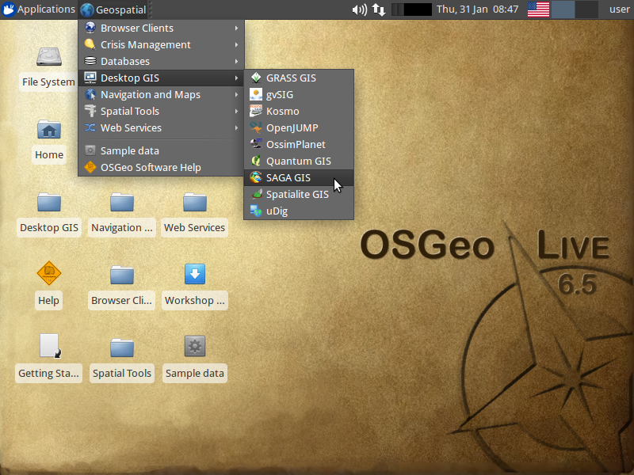The width and height of the screenshot is (634, 475).
Task: Click the user name in top panel
Action: [620, 9]
